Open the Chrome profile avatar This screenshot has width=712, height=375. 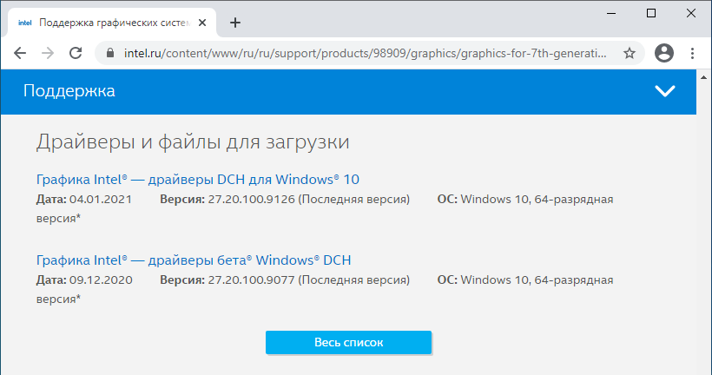click(x=664, y=53)
